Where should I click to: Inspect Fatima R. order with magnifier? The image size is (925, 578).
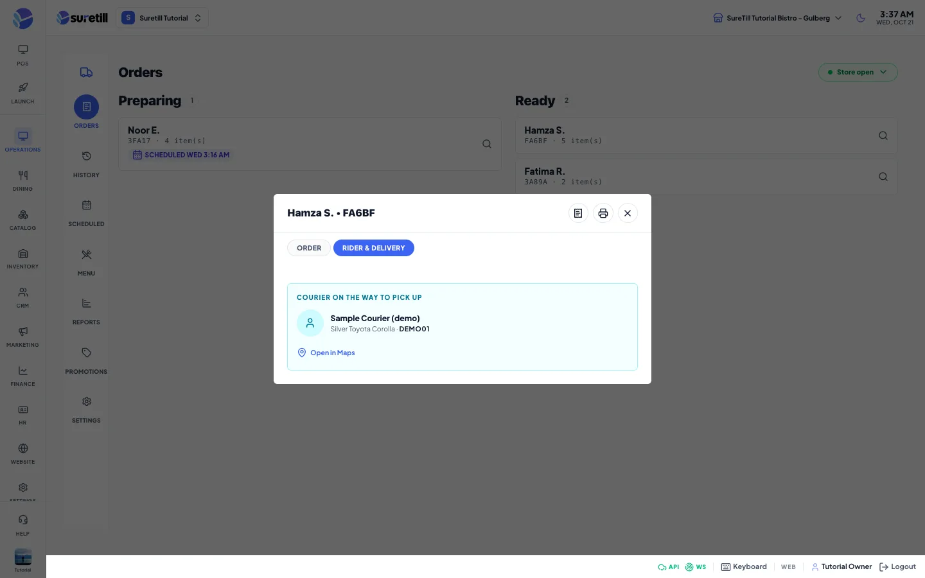tap(883, 177)
